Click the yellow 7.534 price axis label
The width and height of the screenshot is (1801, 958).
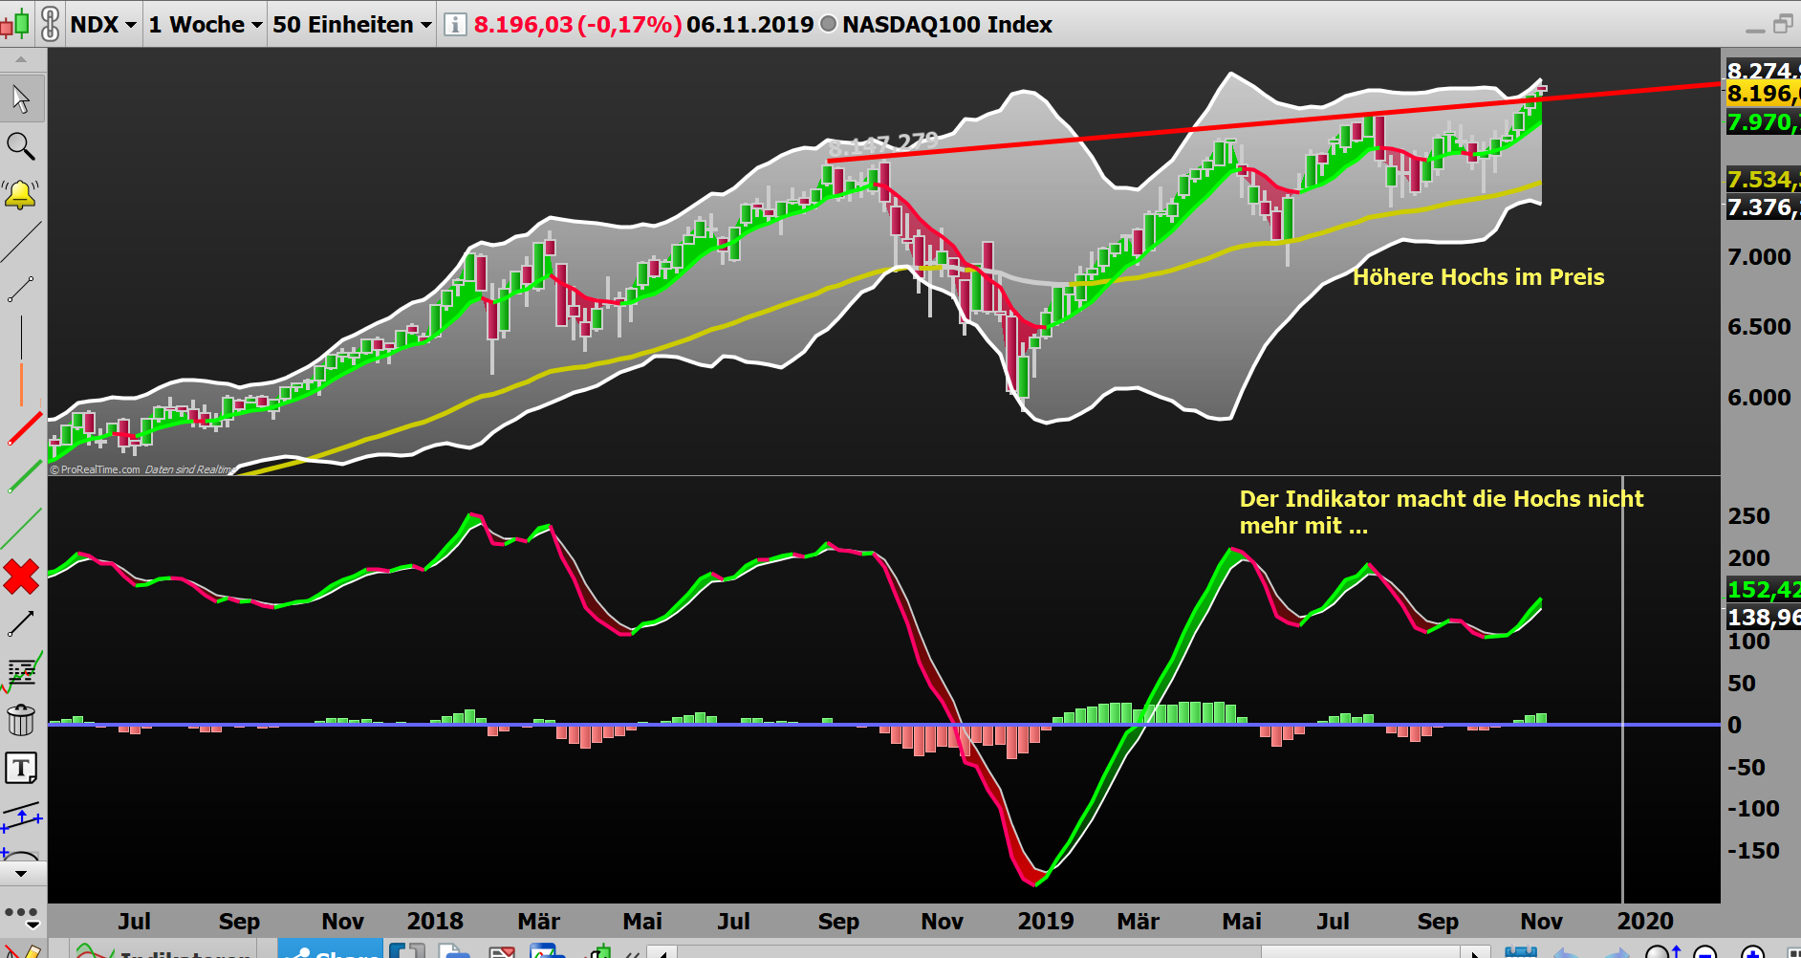click(x=1763, y=180)
